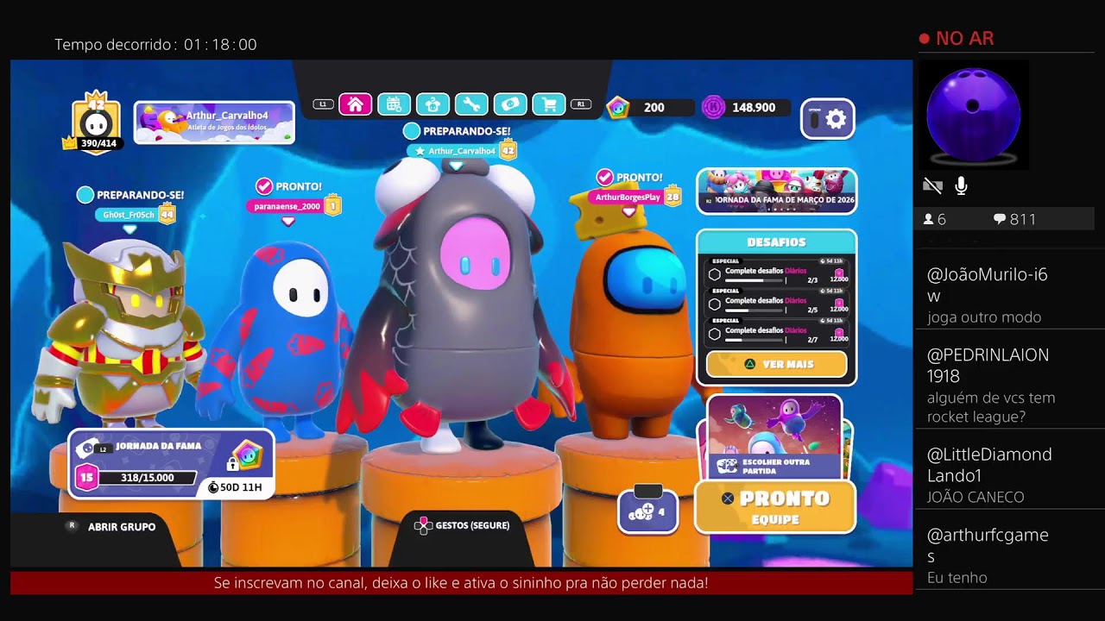This screenshot has width=1105, height=621.
Task: Click the L1 shoulder button indicator
Action: click(323, 104)
